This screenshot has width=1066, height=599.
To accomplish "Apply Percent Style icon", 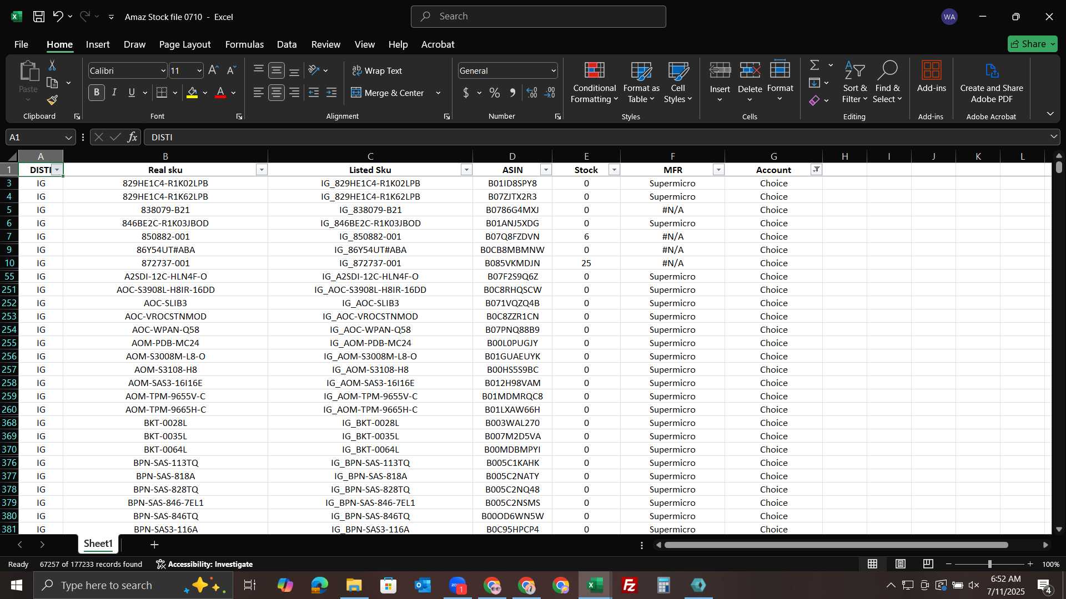I will [495, 93].
